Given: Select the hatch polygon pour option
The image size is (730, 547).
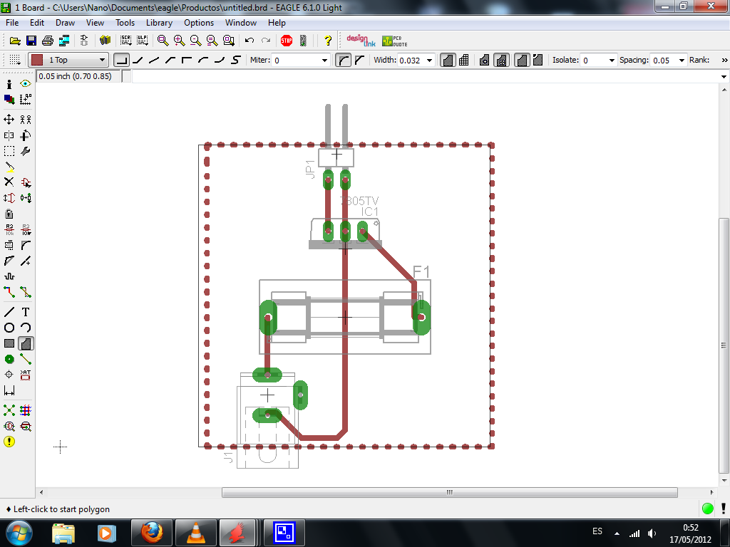Looking at the screenshot, I should pos(463,60).
